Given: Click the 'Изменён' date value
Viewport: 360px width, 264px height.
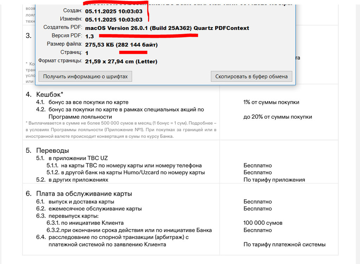Looking at the screenshot, I should 114,19.
